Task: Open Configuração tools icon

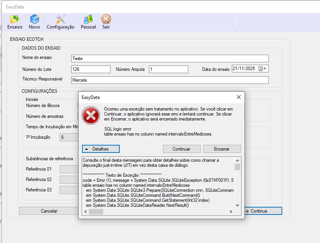Action: coord(60,19)
